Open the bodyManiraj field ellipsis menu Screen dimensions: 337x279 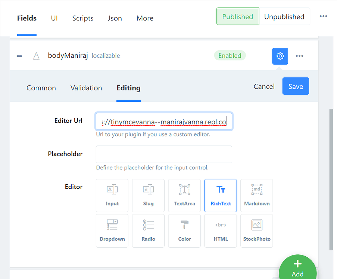coord(299,56)
